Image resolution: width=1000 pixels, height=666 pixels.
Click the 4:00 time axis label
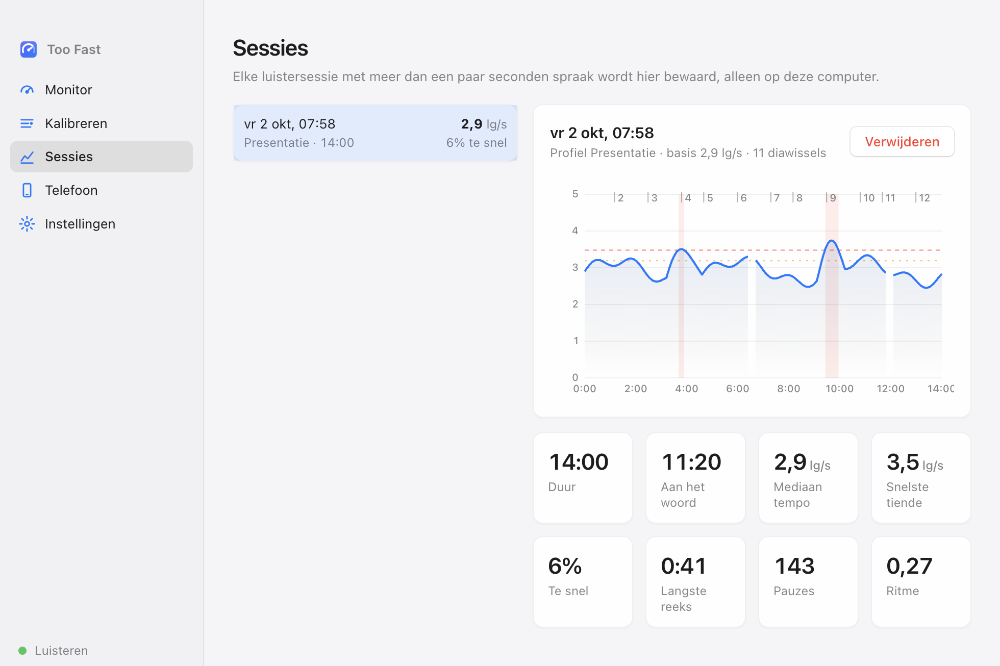point(686,389)
